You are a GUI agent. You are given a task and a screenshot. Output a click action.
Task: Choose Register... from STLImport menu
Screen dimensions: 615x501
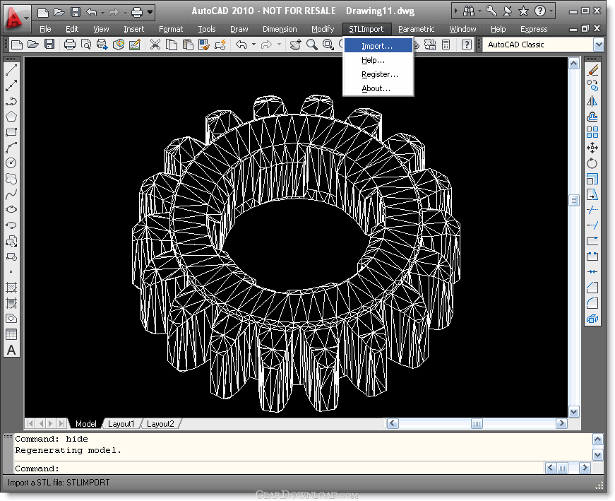378,74
